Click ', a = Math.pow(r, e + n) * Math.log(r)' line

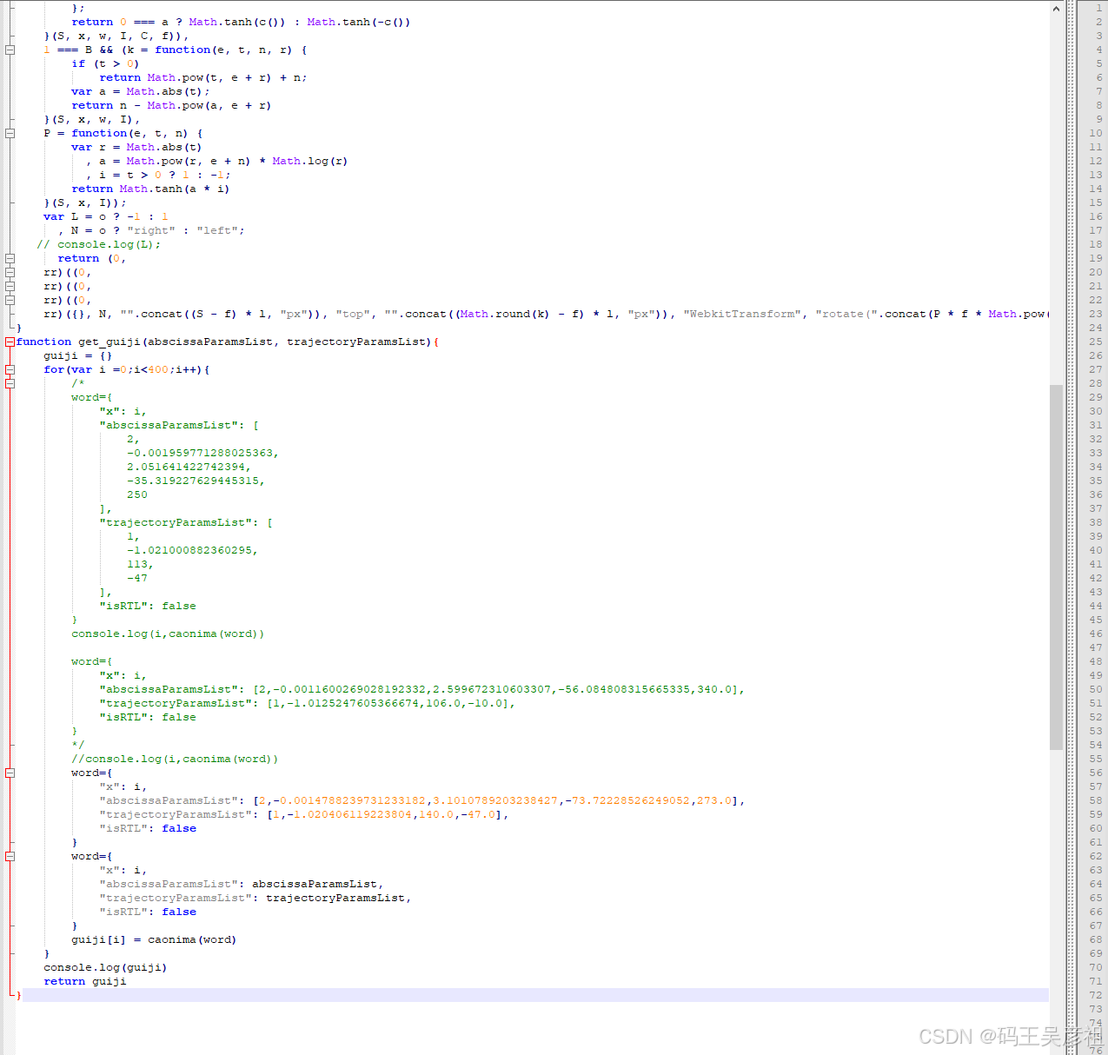216,161
